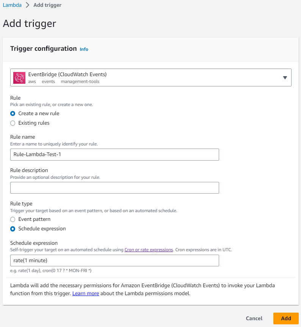
Task: Click the Schedule expression input box
Action: pos(114,260)
